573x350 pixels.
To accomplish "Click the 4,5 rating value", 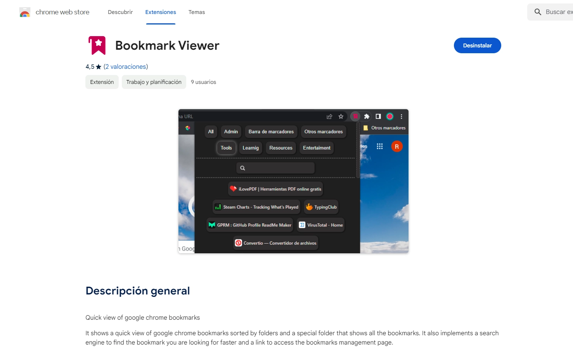I will 90,67.
